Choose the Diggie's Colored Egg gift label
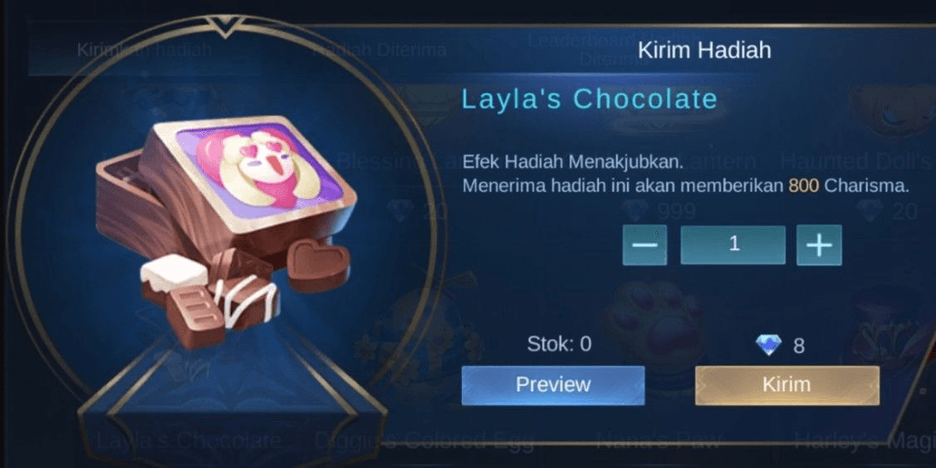Image resolution: width=936 pixels, height=468 pixels. tap(423, 441)
